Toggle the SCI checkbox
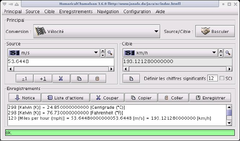The image size is (240, 141). tap(222, 78)
